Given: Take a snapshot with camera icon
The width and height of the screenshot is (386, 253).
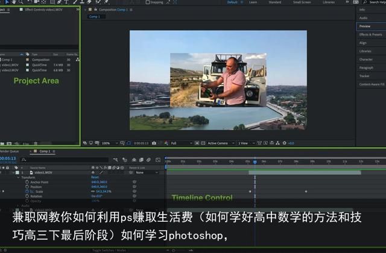Looking at the screenshot, I should [154, 143].
